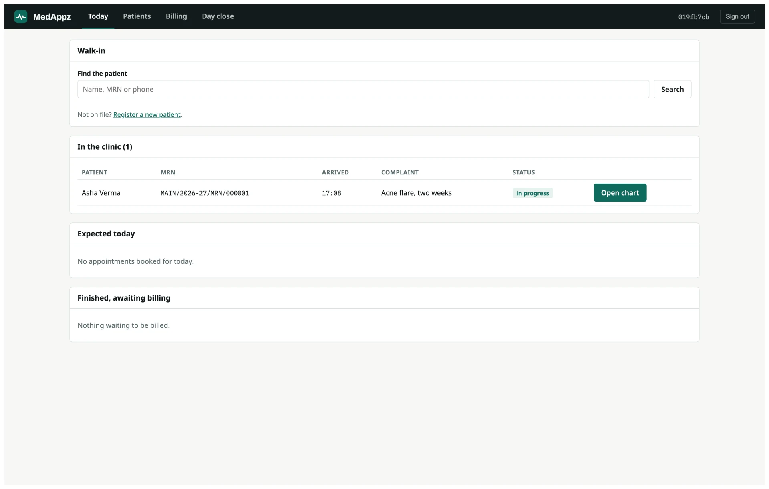Click arrival time 17:08
Viewport: 769px width, 489px height.
331,193
